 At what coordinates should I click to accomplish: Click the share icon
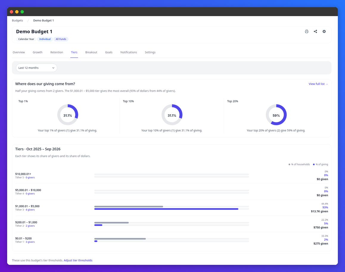315,32
